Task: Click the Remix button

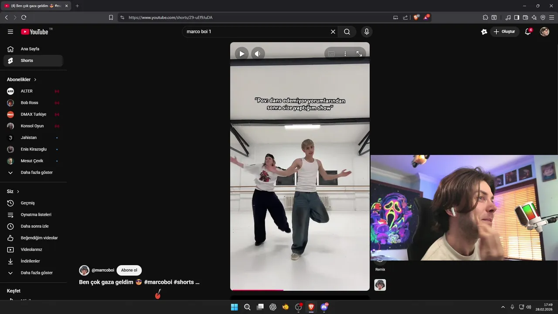Action: click(380, 265)
